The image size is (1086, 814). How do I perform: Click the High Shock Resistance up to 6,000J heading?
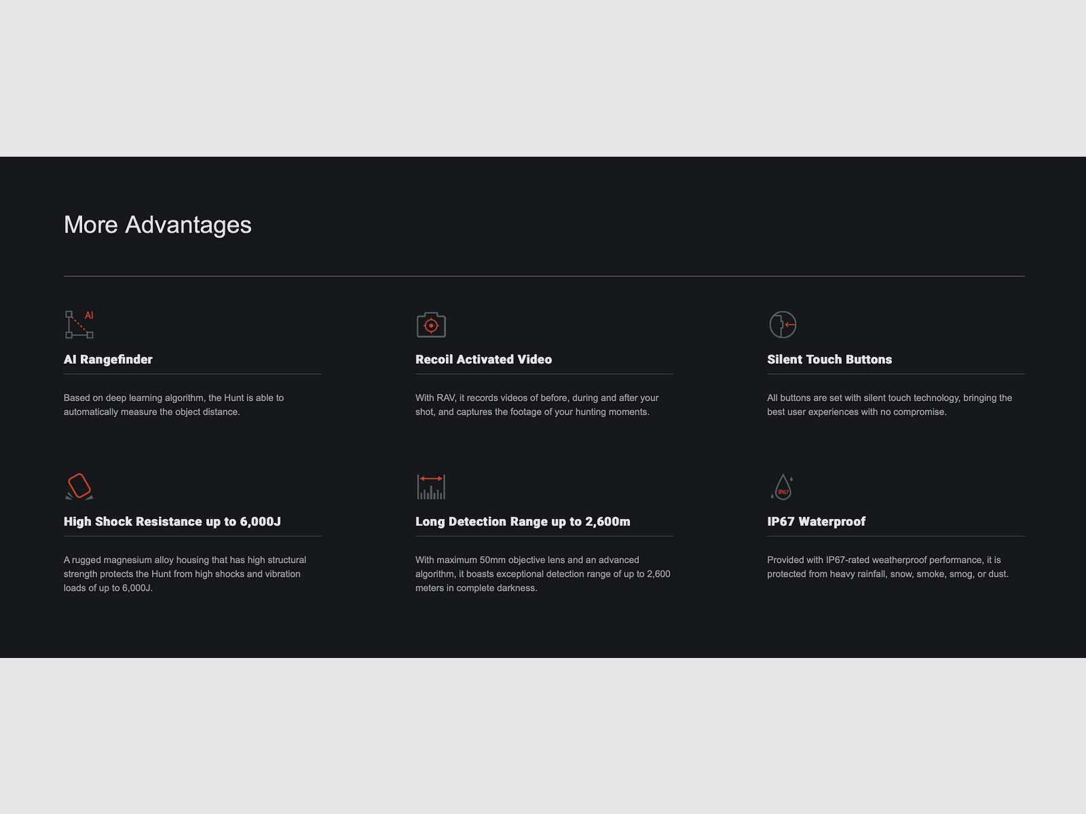172,522
